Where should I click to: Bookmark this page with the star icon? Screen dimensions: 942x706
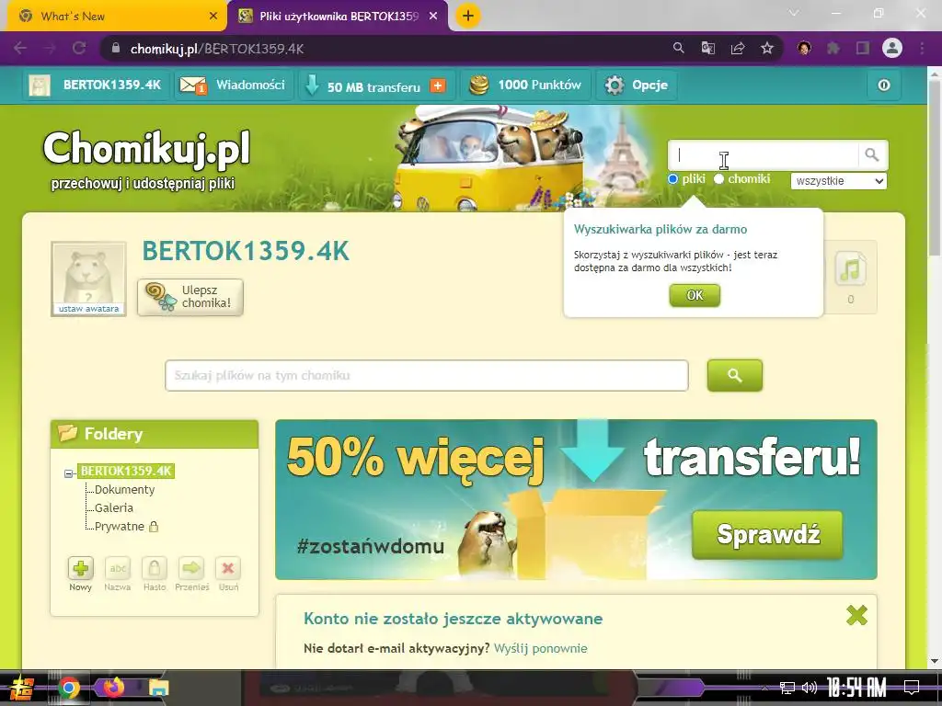coord(767,48)
